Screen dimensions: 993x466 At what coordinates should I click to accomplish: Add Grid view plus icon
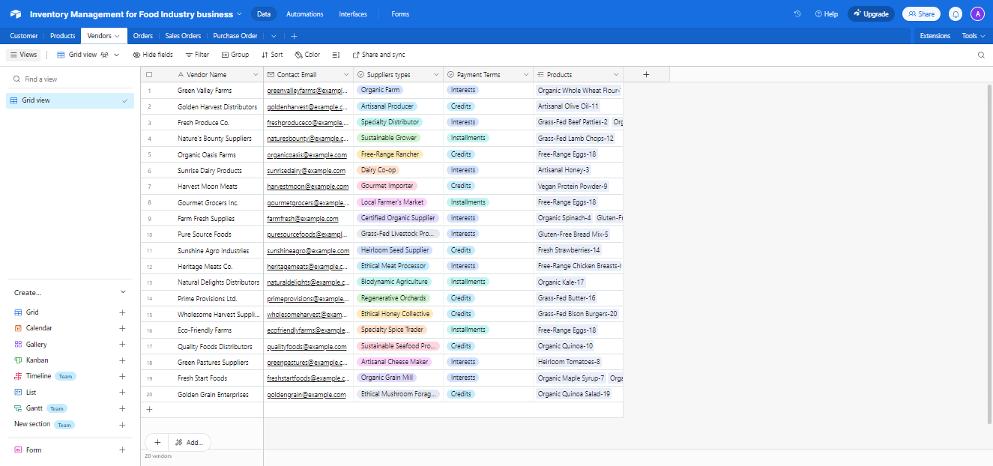(122, 312)
